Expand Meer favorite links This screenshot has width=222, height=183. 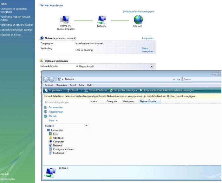(53, 120)
